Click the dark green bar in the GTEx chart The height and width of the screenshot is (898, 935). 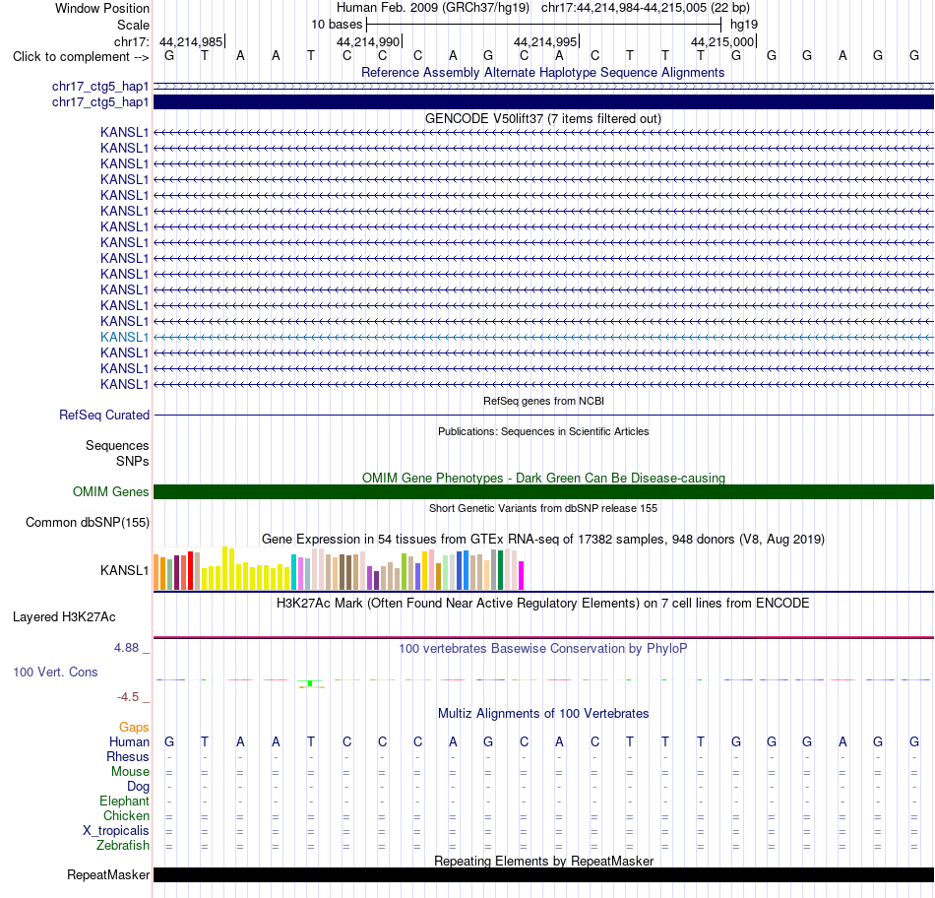tap(500, 570)
